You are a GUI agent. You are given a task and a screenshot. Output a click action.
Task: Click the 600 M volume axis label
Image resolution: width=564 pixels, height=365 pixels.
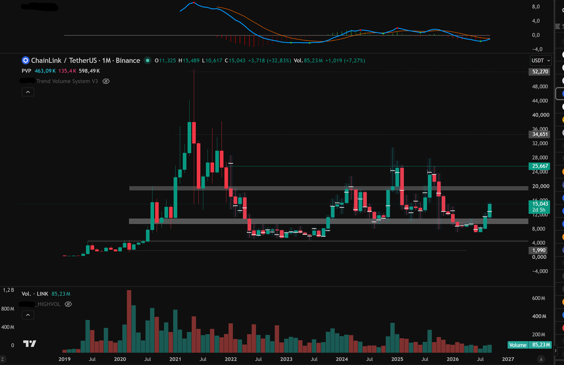[x=538, y=298]
